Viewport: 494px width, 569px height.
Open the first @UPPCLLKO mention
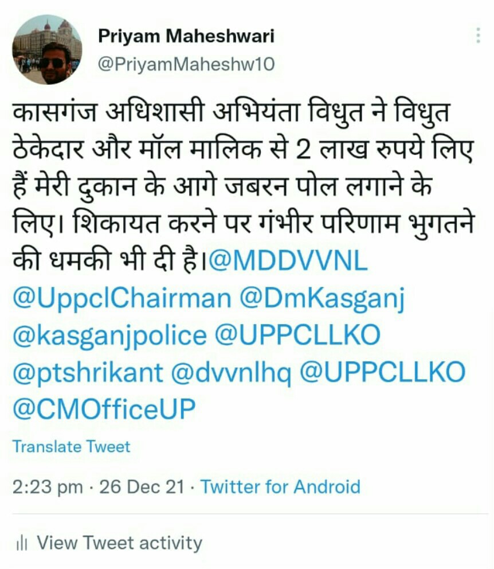tap(297, 335)
